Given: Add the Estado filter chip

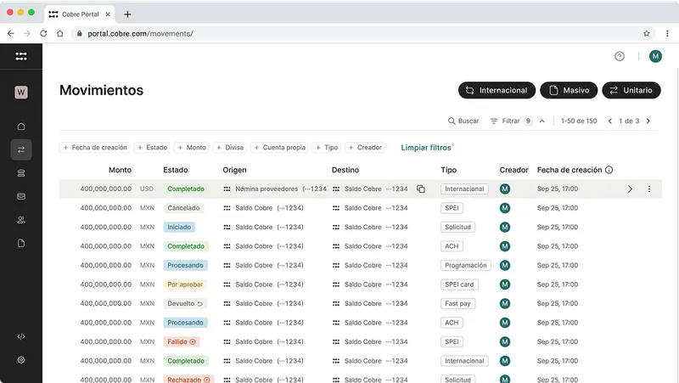Looking at the screenshot, I should (x=152, y=147).
